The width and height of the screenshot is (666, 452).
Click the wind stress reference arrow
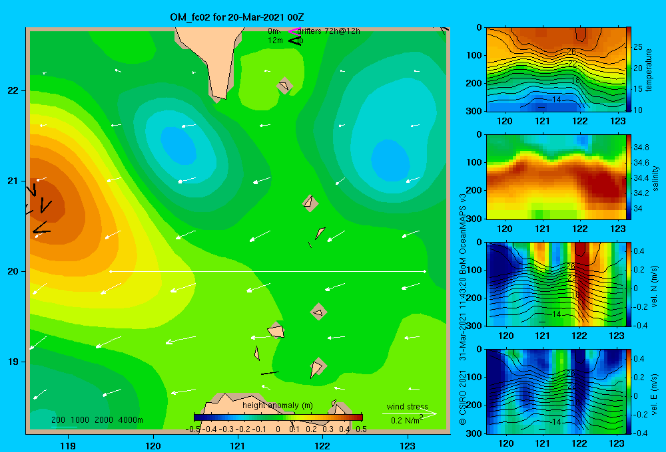(x=409, y=413)
